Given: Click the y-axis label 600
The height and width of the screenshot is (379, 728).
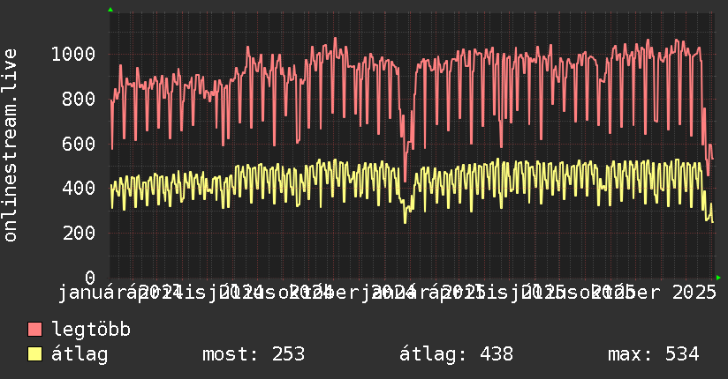Looking at the screenshot, I should click(x=79, y=144).
